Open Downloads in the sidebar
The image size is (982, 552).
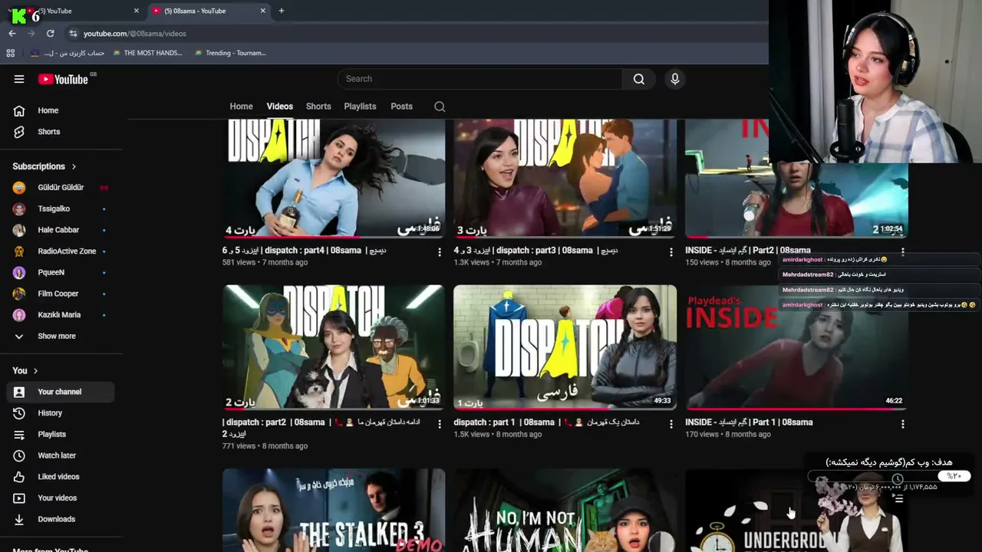[x=61, y=519]
